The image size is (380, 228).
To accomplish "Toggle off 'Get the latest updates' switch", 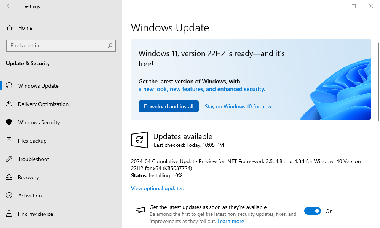I will (312, 211).
